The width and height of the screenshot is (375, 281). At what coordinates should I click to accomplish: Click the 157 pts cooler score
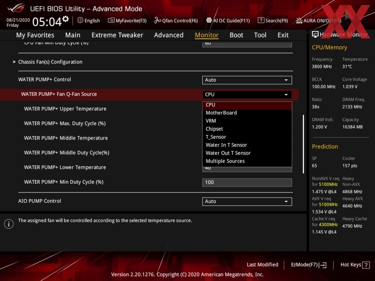click(350, 166)
